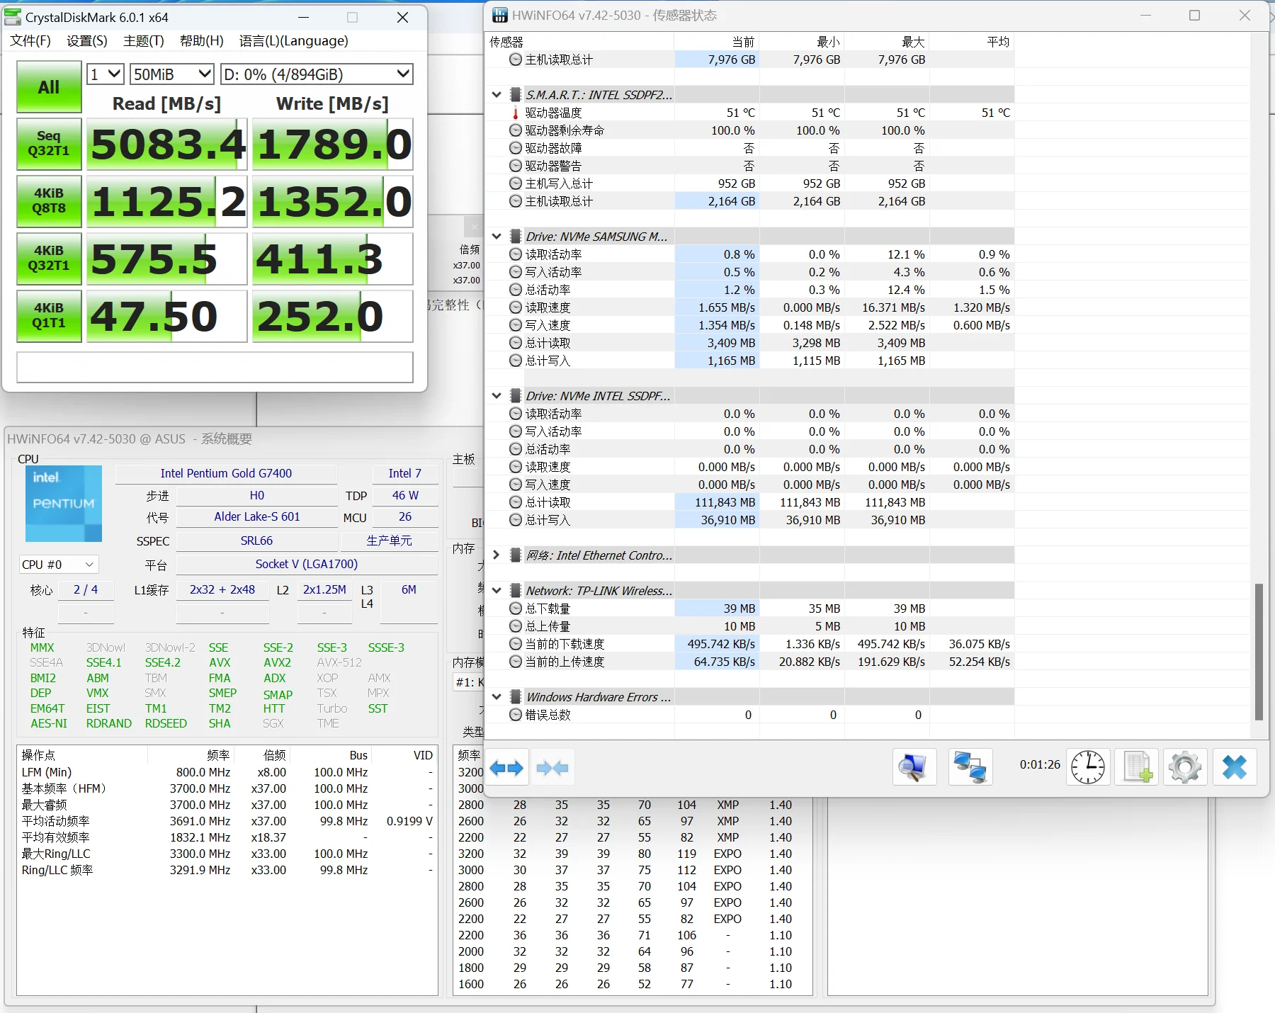
Task: Start logging with the sheet-plus icon
Action: (x=1137, y=767)
